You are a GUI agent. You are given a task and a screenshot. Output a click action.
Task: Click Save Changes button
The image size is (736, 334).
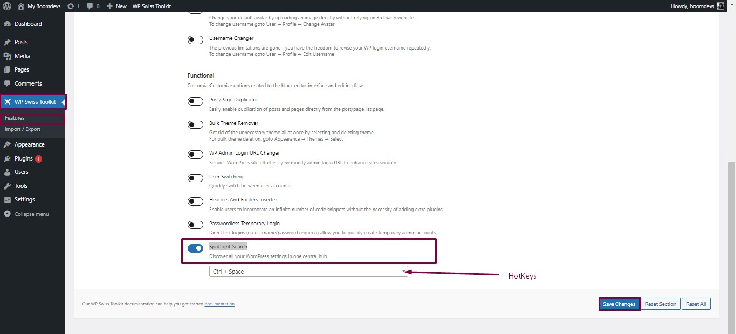(619, 304)
